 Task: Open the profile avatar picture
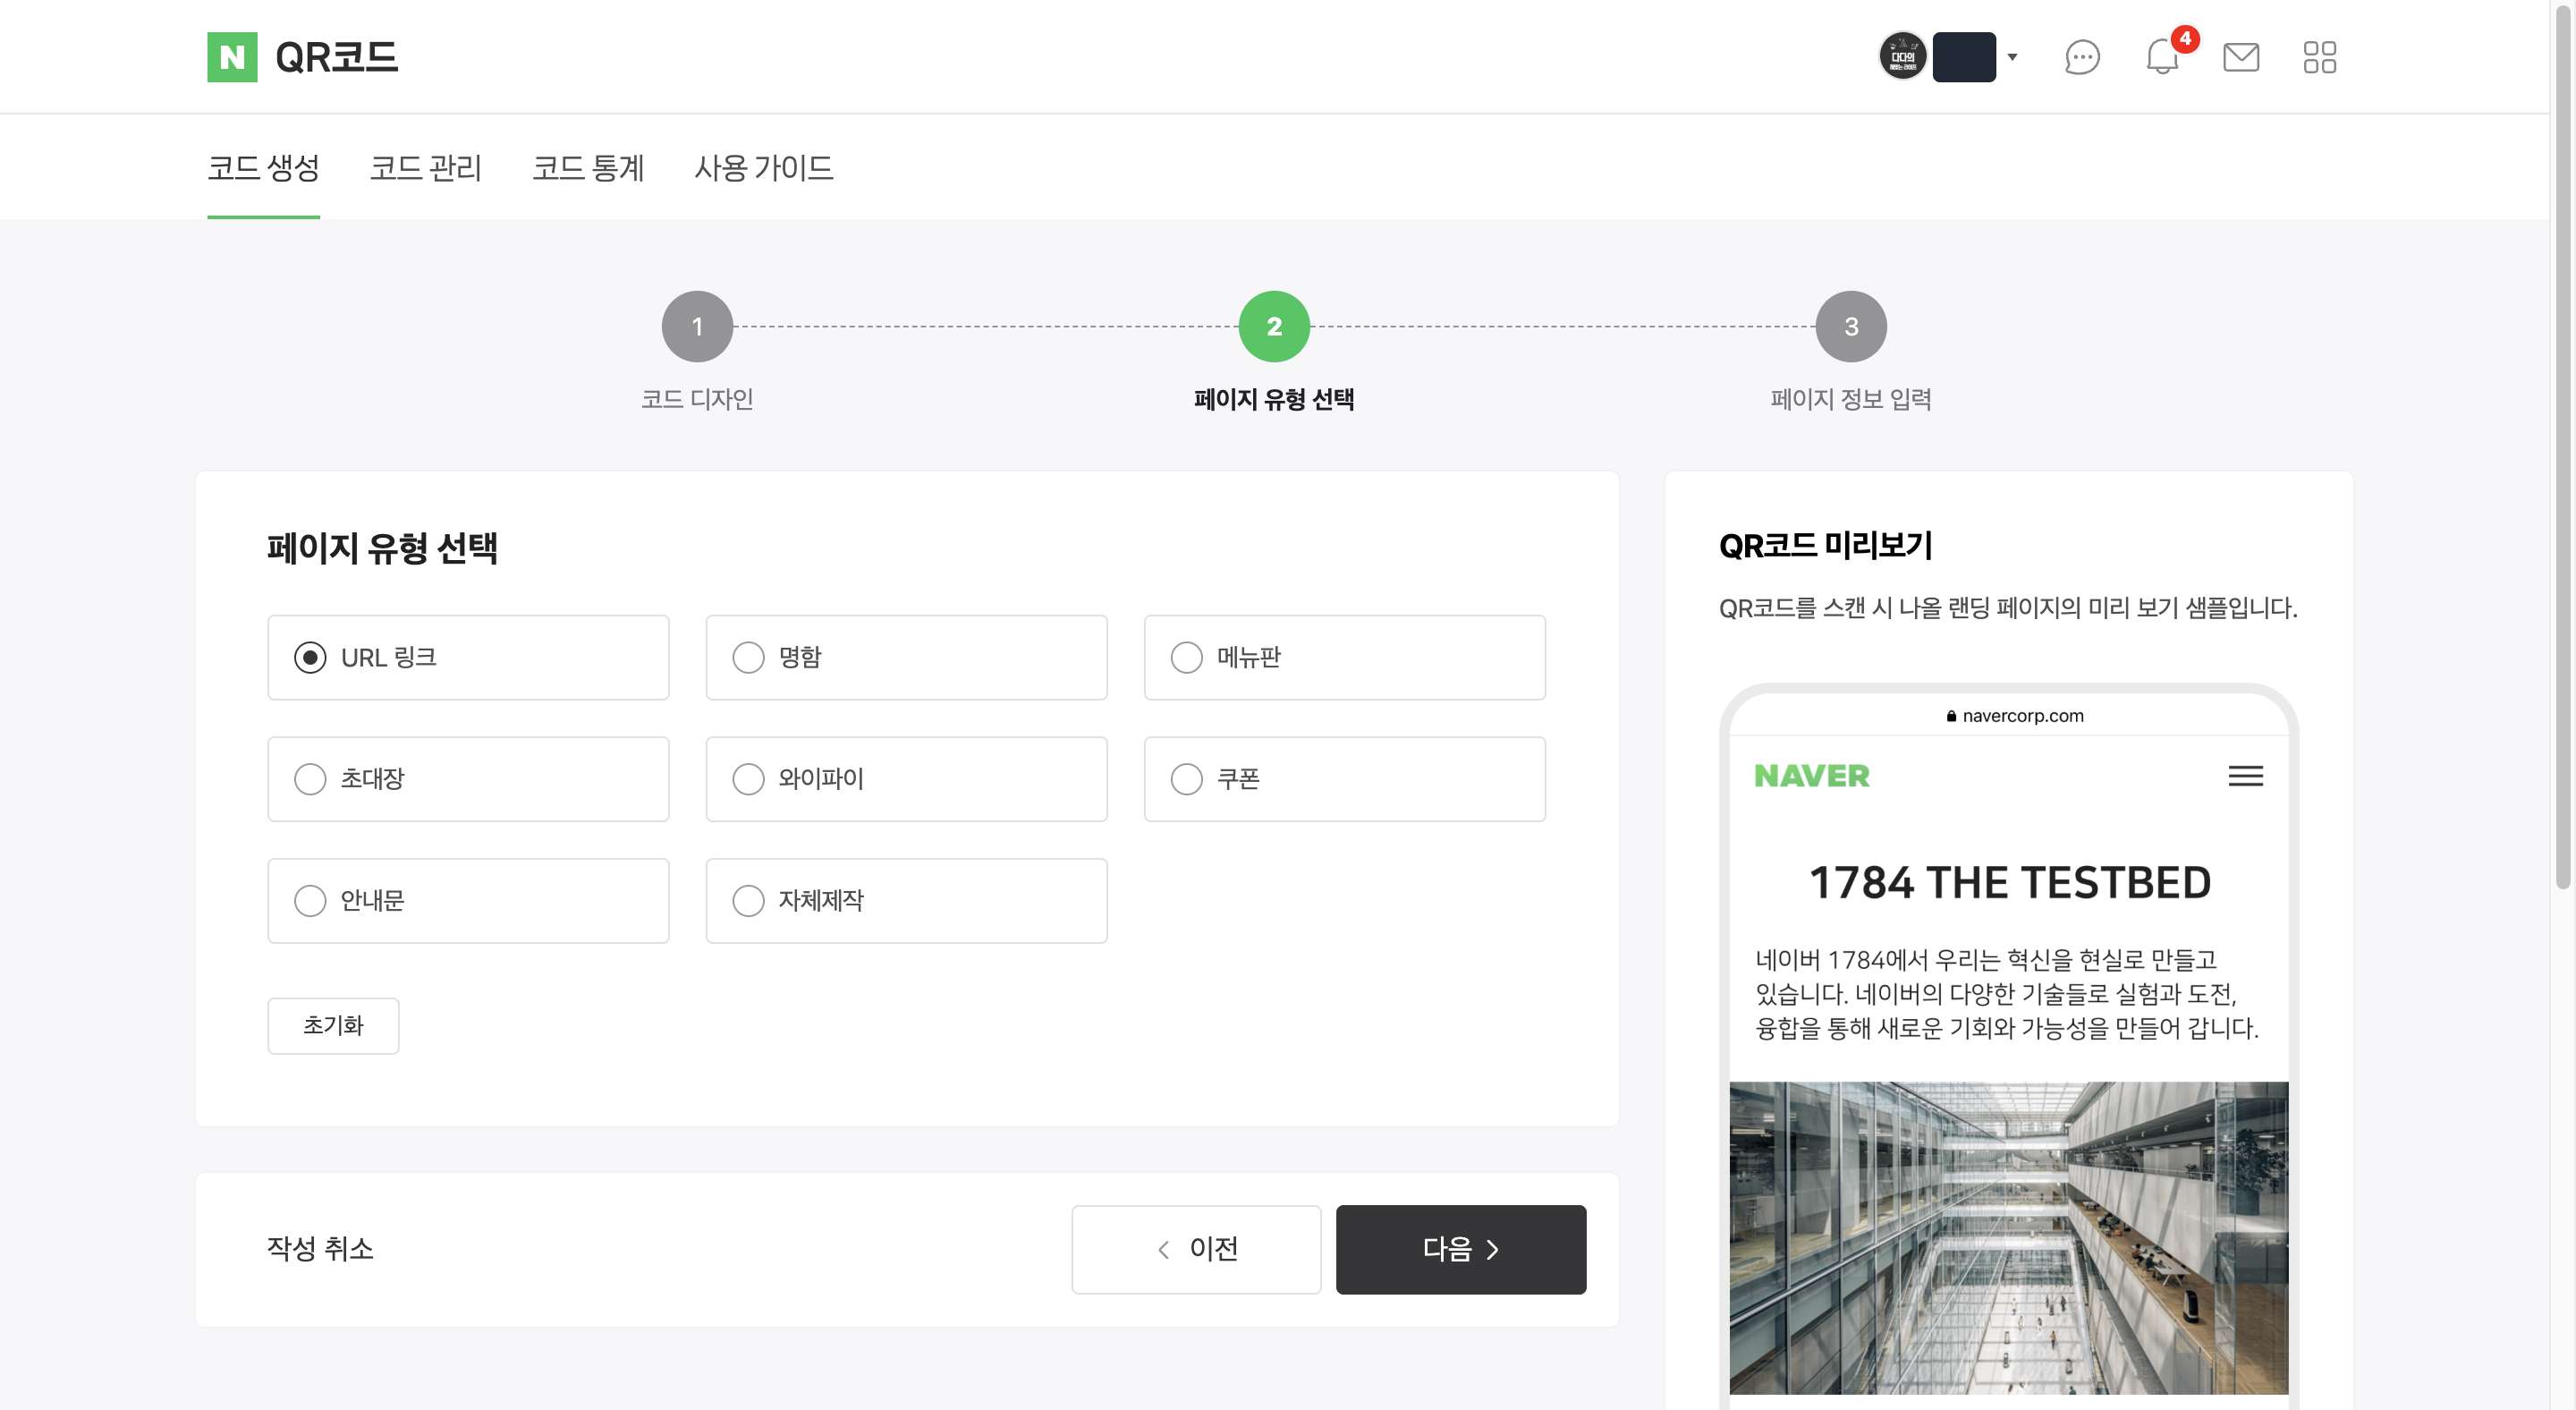tap(1902, 57)
